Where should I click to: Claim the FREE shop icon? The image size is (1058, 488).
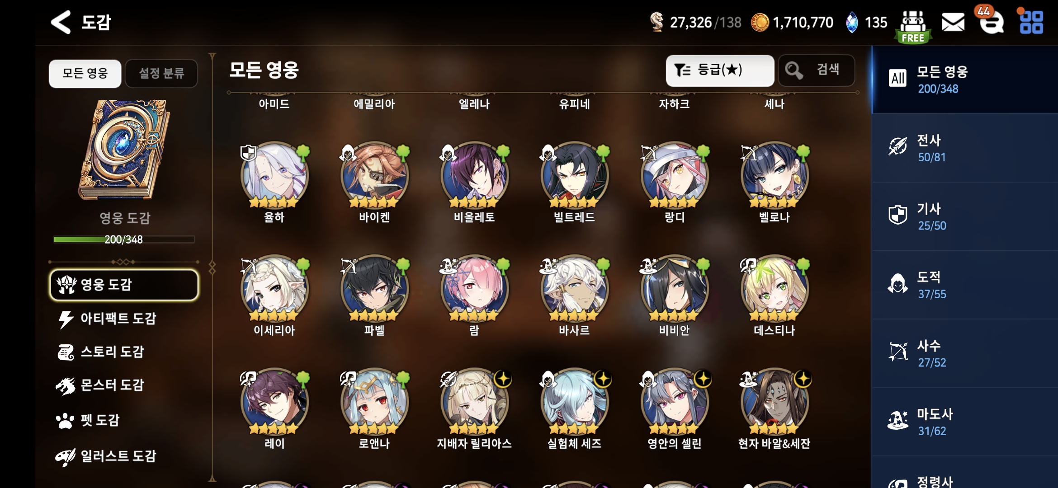[913, 27]
